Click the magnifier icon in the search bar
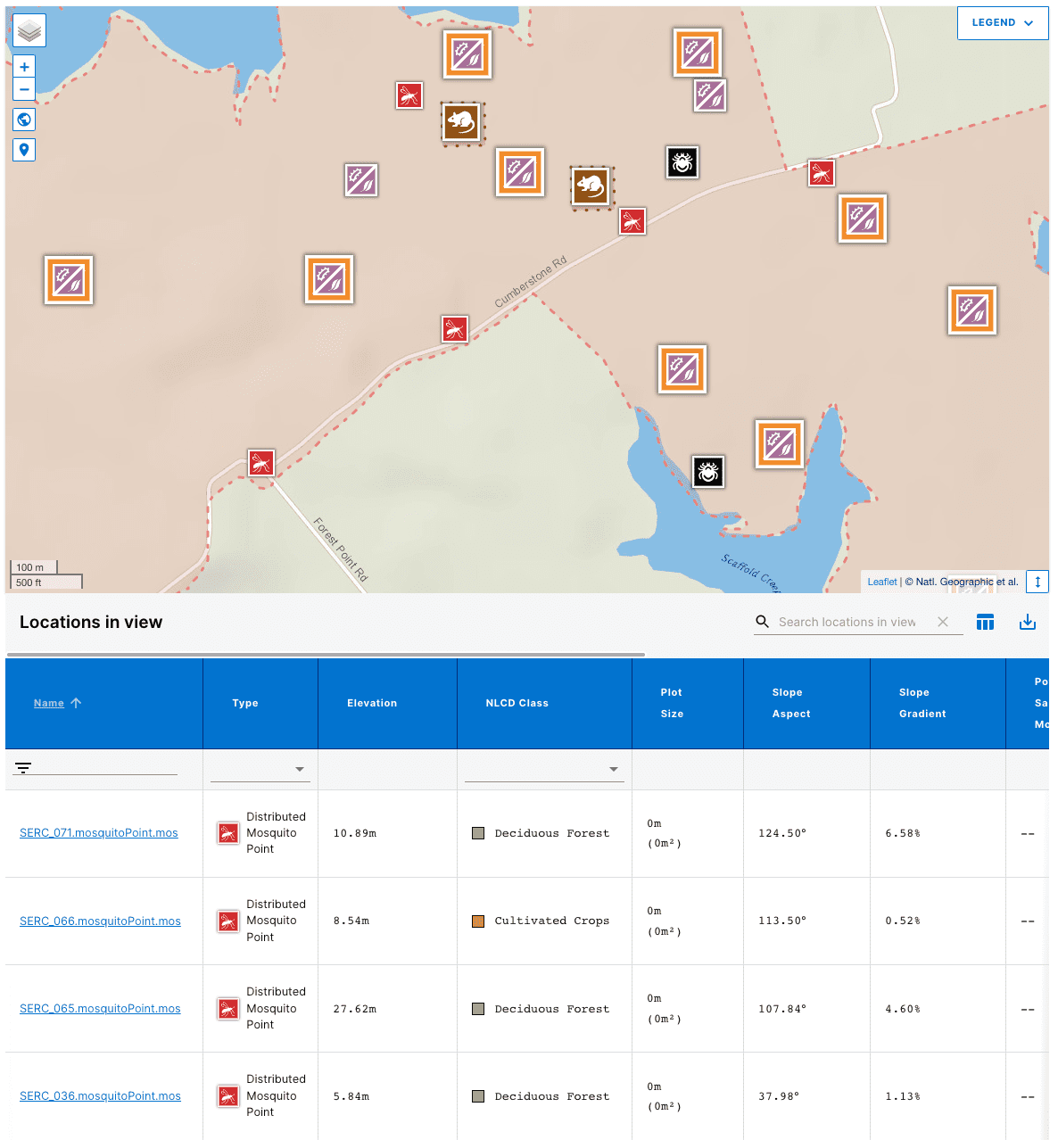1058x1140 pixels. [x=762, y=622]
